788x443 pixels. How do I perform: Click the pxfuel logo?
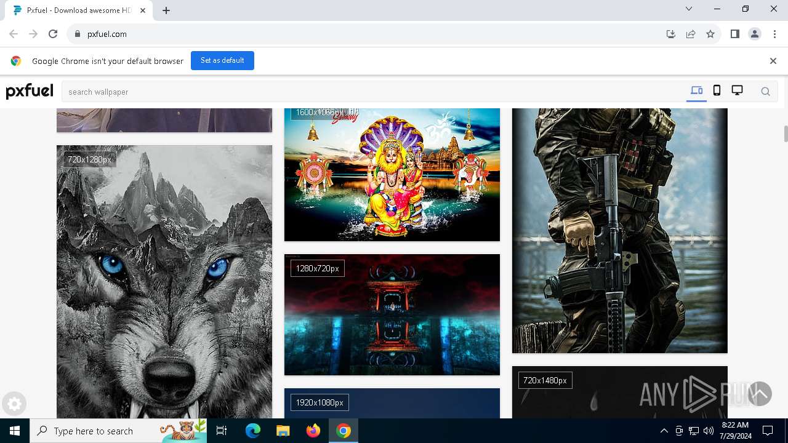[x=30, y=91]
